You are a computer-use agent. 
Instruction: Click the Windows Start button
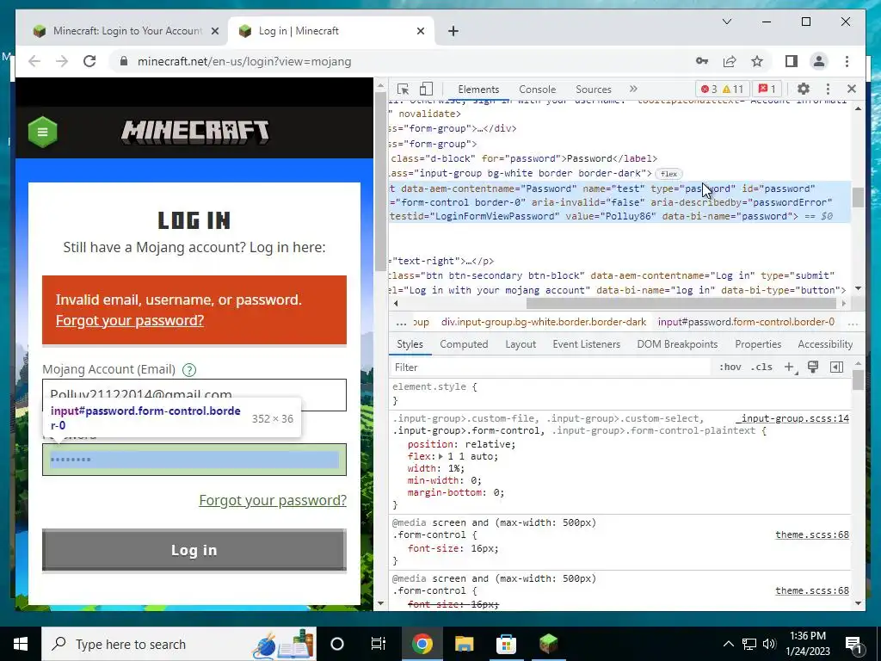click(21, 644)
